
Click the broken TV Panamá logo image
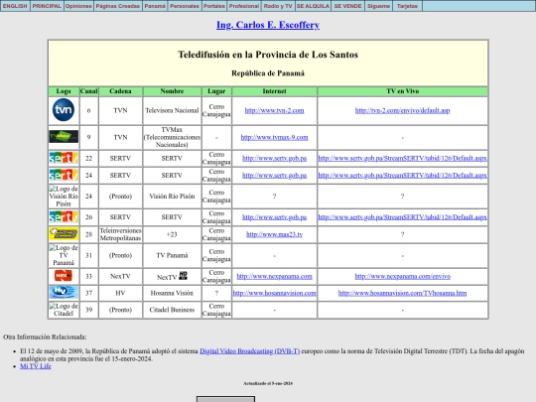point(64,255)
